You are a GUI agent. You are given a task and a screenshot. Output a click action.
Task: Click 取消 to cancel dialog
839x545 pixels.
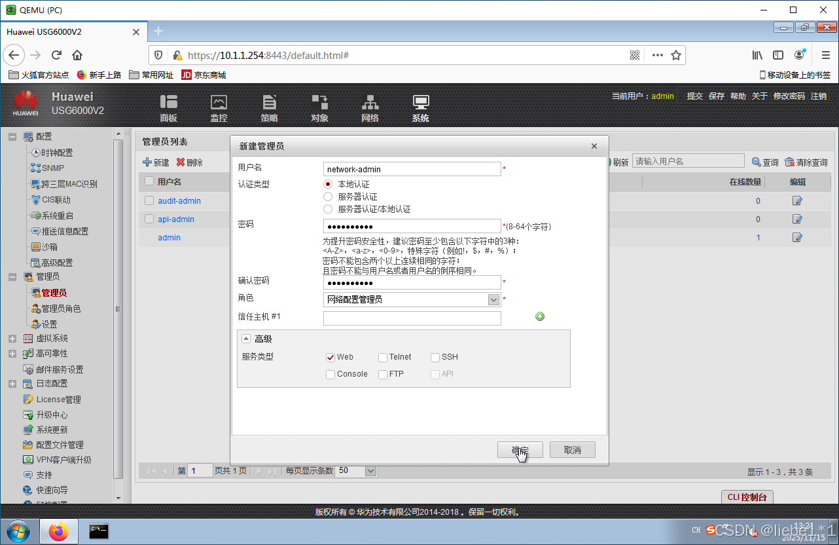click(573, 450)
